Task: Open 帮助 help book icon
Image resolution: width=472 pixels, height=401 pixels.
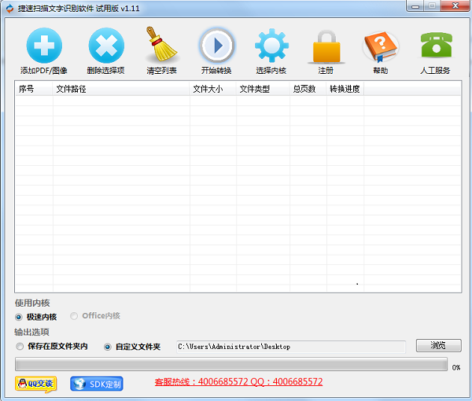Action: tap(381, 46)
